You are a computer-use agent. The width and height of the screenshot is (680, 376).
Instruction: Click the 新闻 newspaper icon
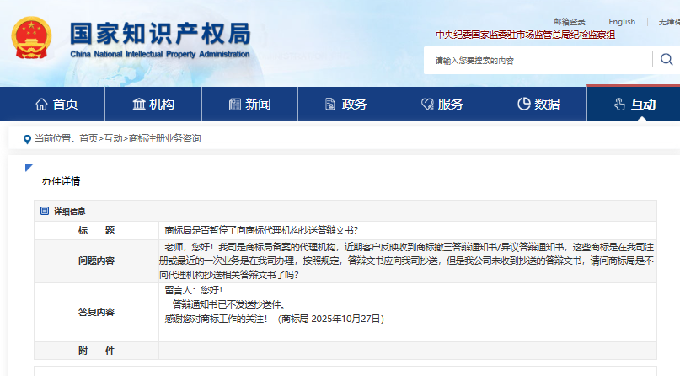click(x=234, y=104)
